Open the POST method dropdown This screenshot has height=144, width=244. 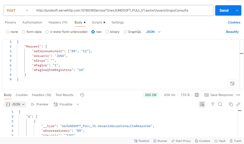pyautogui.click(x=17, y=11)
